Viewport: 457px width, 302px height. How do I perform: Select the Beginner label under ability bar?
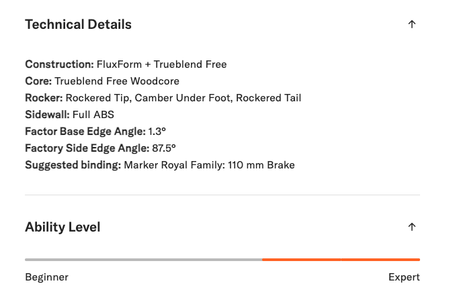tap(46, 277)
